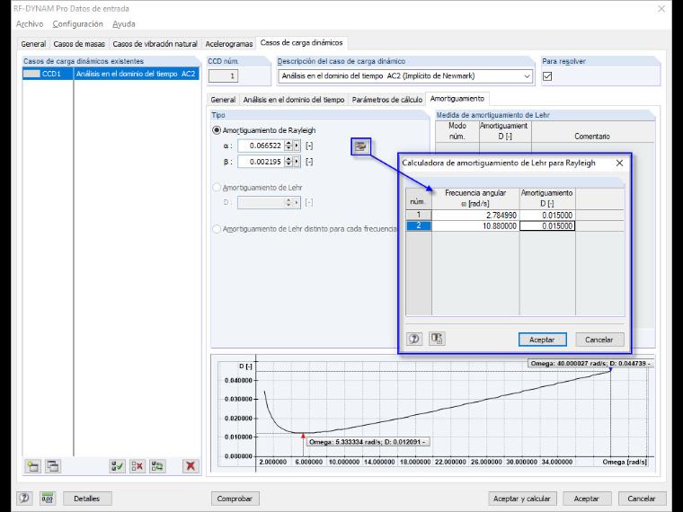
Task: Open the Lehr-to-Rayleigh calculator icon
Action: coord(360,146)
